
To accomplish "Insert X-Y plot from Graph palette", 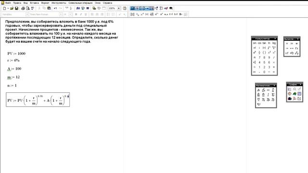I will pos(290,89).
